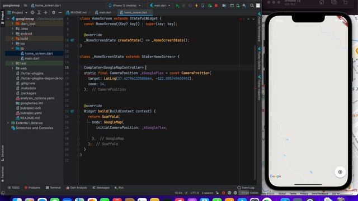This screenshot has width=358, height=201.
Task: Toggle the Favorites side tool window tab
Action: click(x=2, y=174)
